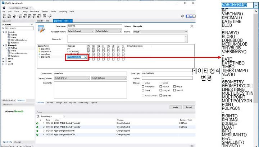Open paperDate datatype dropdown arrow
This screenshot has height=147, width=259.
click(85, 57)
